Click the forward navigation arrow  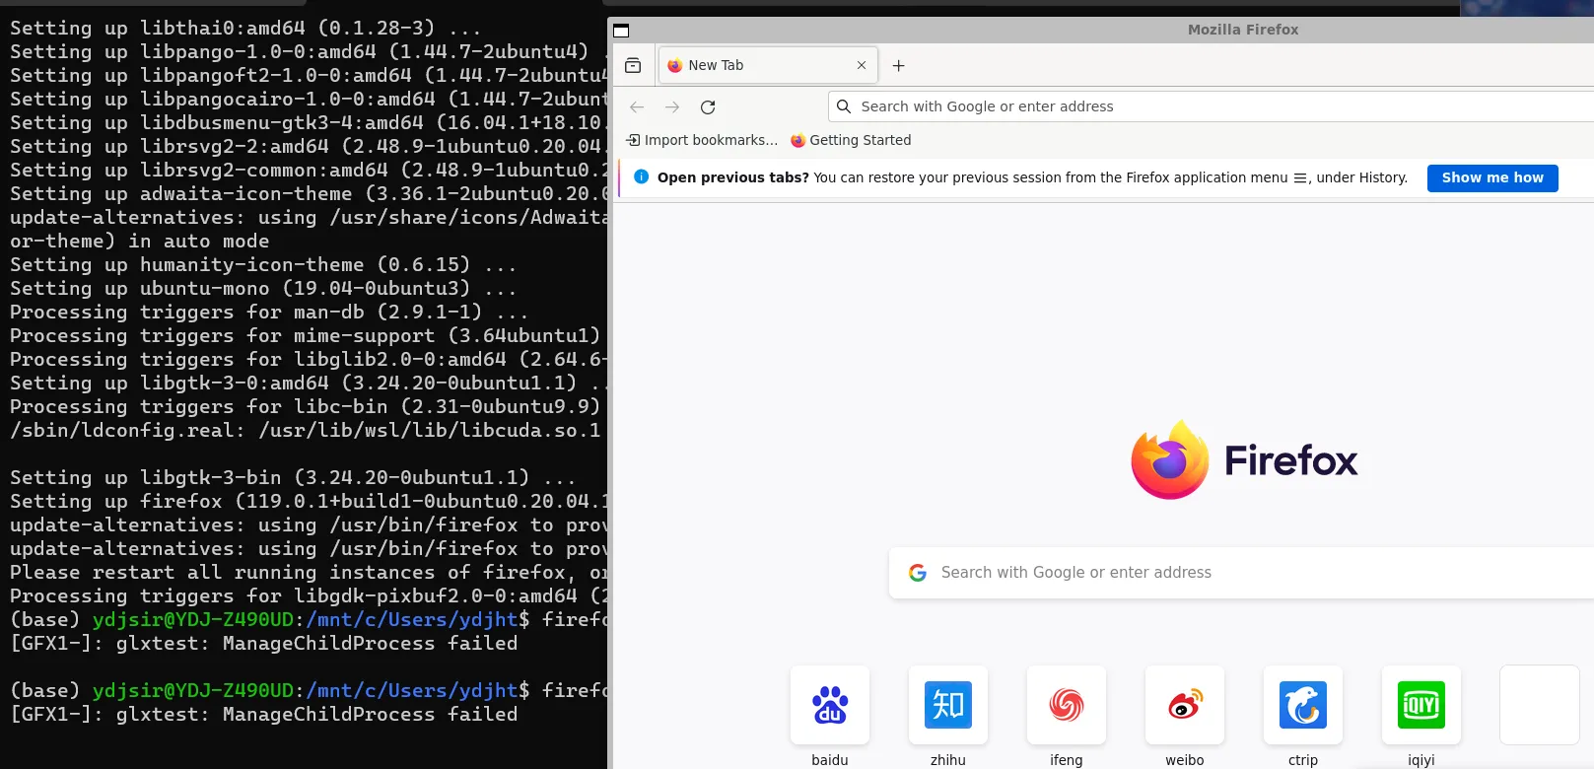pos(672,107)
